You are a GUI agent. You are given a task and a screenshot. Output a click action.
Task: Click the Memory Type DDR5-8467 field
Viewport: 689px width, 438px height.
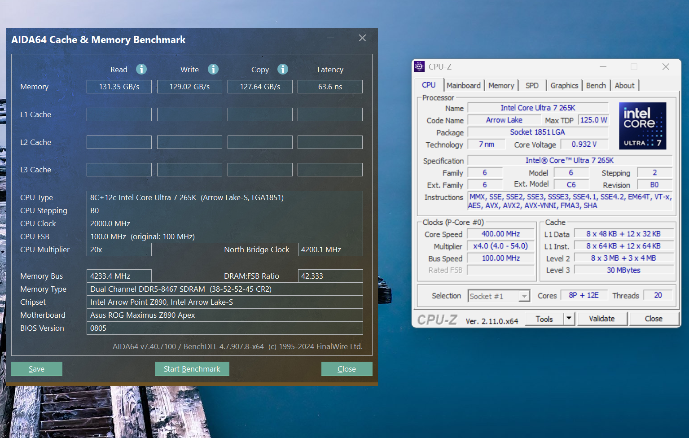click(x=224, y=289)
